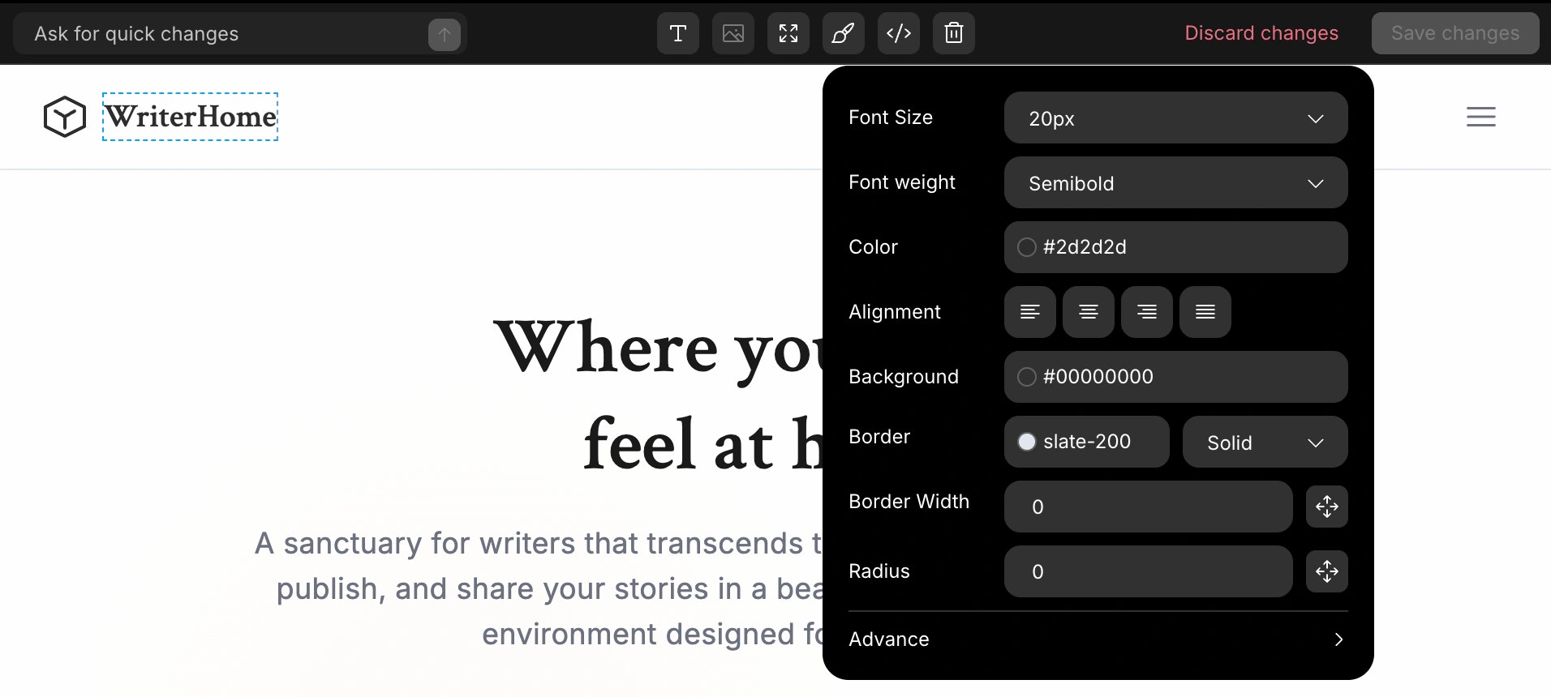Click Discard changes
The image size is (1551, 697).
(x=1261, y=33)
